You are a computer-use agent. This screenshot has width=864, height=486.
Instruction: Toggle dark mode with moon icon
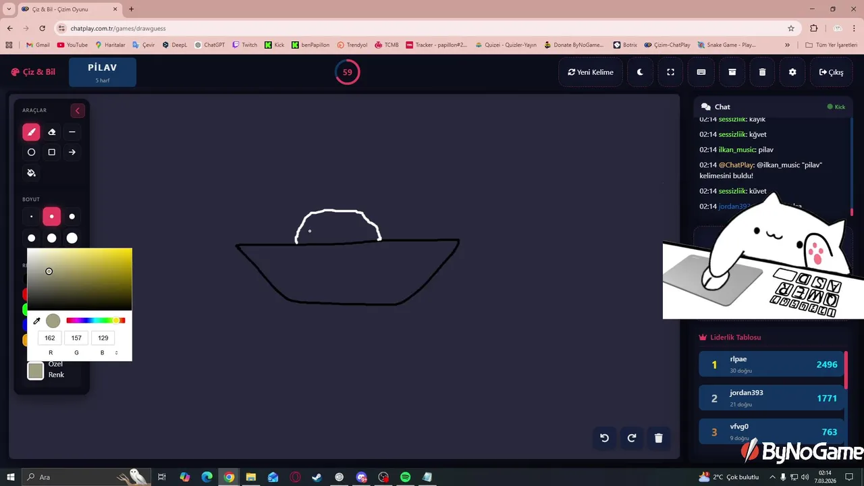pyautogui.click(x=640, y=72)
